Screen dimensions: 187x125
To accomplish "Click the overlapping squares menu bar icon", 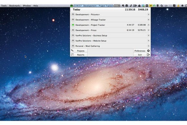I will (162, 5).
